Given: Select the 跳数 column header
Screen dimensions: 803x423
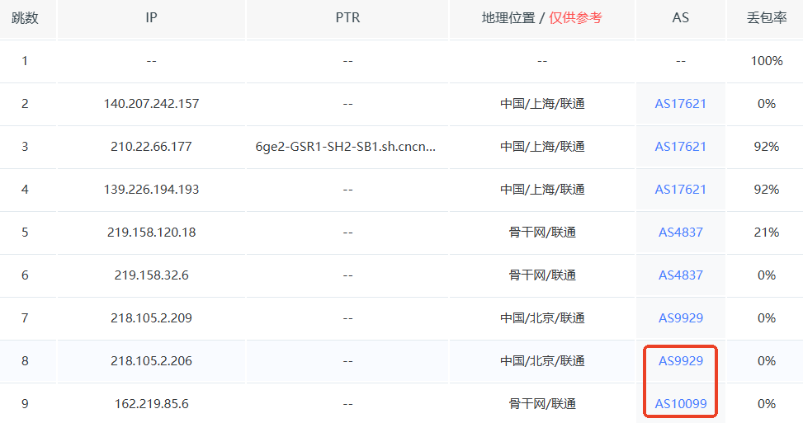Looking at the screenshot, I should click(25, 18).
